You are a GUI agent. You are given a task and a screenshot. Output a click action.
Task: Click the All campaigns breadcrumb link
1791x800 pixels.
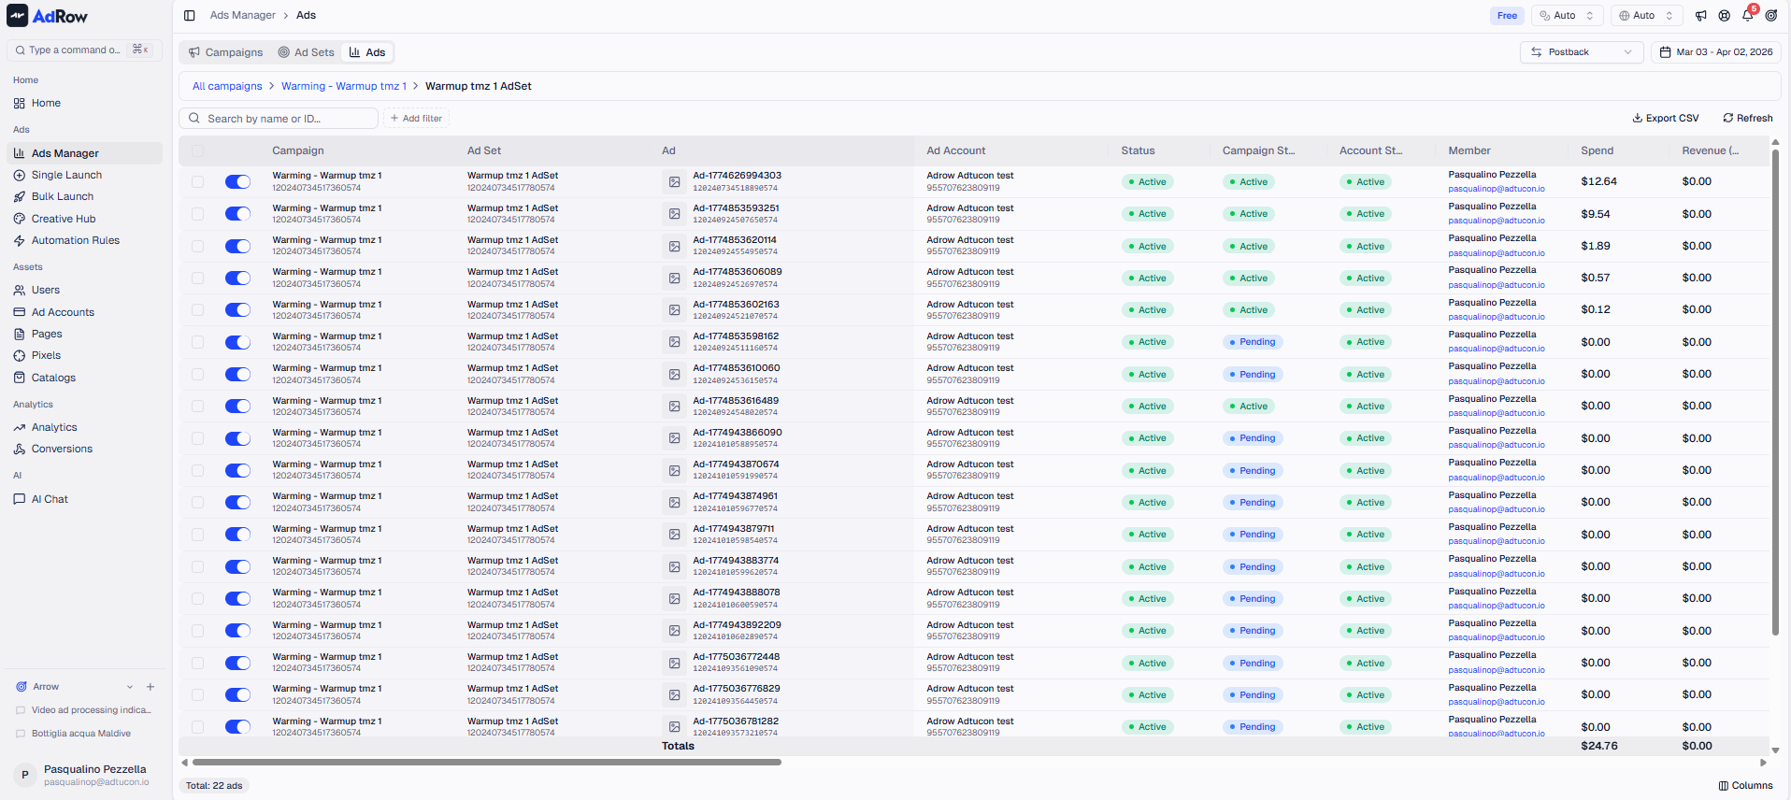(227, 86)
